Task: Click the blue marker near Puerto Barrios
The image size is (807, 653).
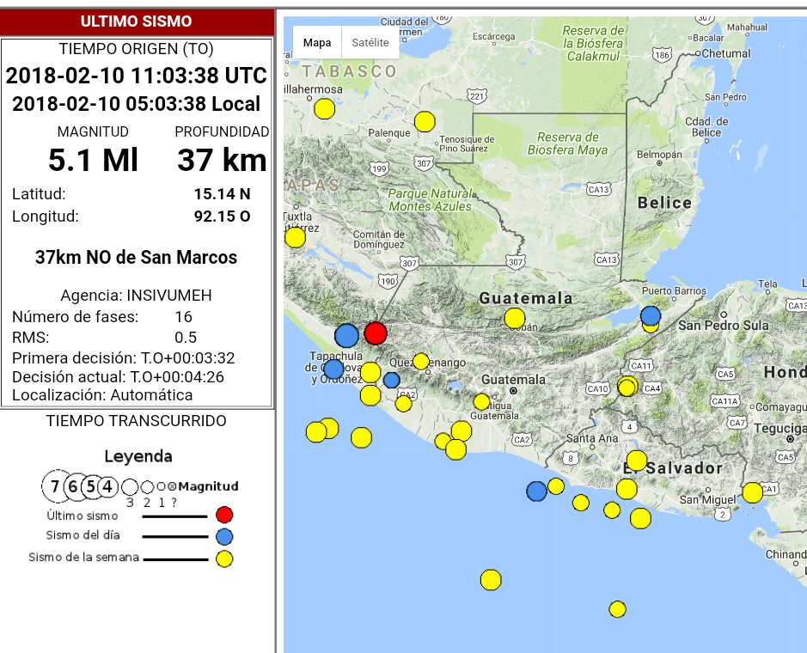Action: 651,315
